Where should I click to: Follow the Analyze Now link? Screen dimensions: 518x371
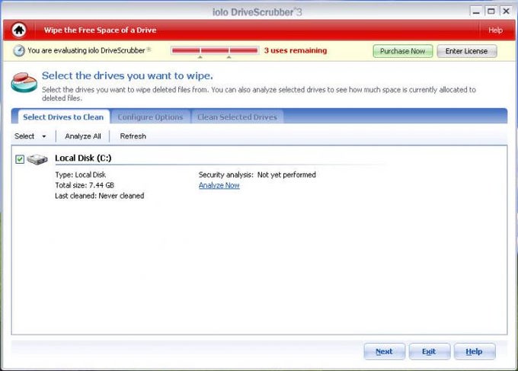[x=219, y=185]
